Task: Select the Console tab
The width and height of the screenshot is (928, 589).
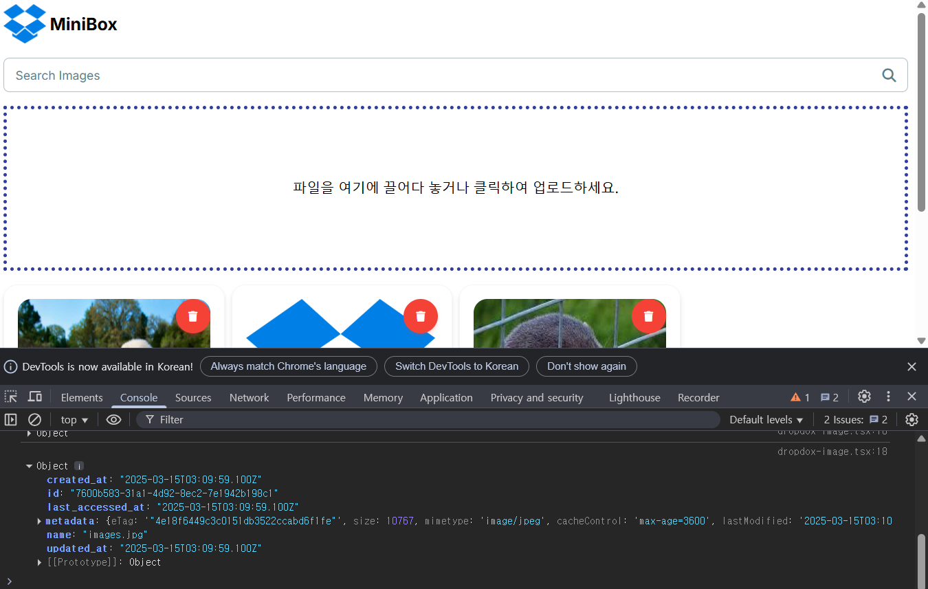Action: (139, 397)
